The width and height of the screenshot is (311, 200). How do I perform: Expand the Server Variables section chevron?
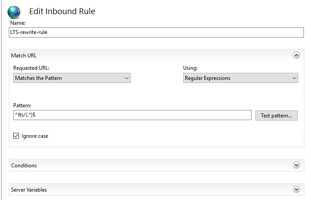[296, 189]
